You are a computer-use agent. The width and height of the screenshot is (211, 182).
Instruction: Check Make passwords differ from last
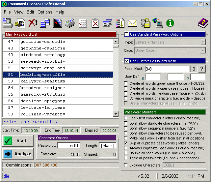(126, 138)
